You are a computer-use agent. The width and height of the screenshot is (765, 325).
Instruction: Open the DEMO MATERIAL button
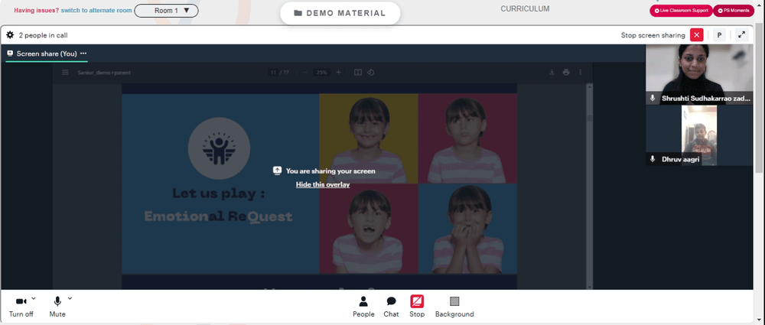340,13
